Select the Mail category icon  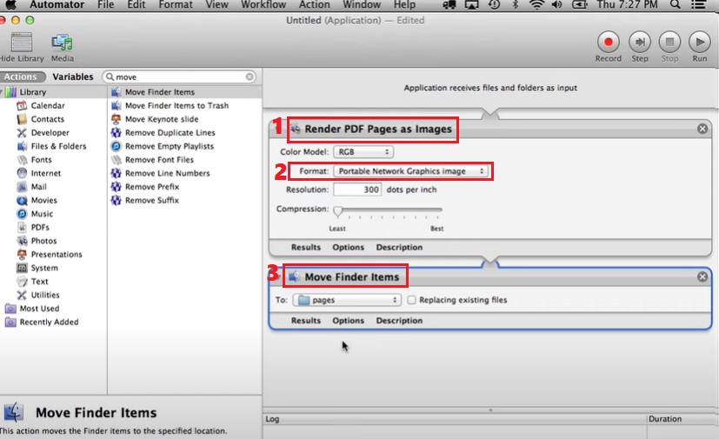(22, 187)
